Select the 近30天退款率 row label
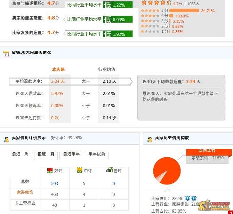This screenshot has width=233, height=214. (x=29, y=94)
